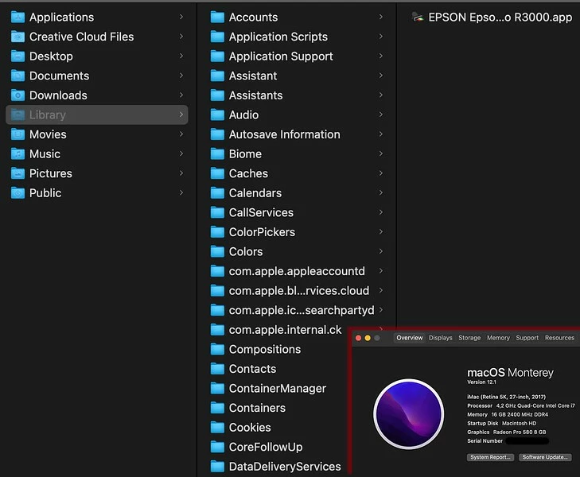Select the DataDeliveryServices folder
This screenshot has height=477, width=580.
point(285,467)
